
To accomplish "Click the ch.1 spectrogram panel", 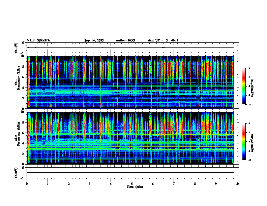I will coord(130,82).
